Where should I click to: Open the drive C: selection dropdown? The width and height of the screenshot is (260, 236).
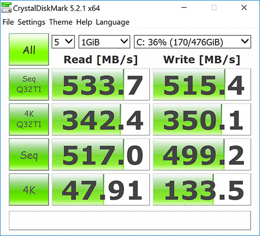(192, 42)
